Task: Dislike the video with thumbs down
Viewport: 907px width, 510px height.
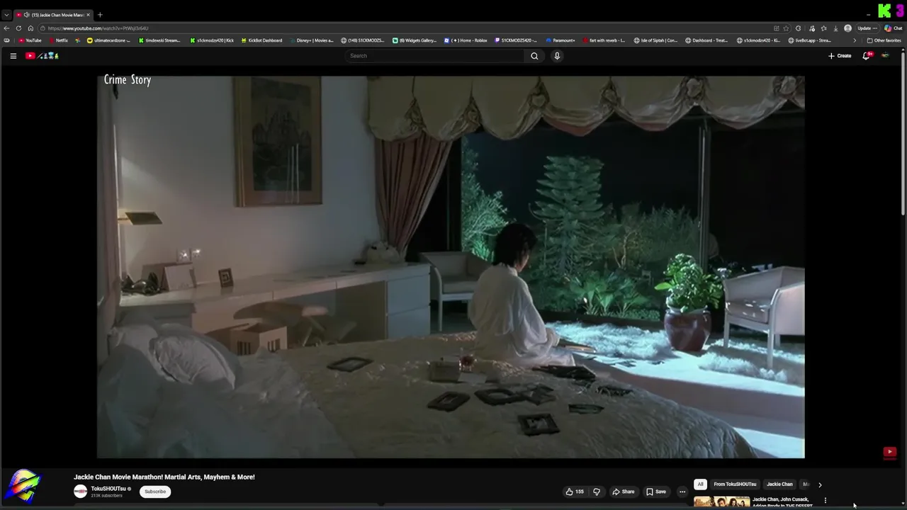Action: coord(597,492)
